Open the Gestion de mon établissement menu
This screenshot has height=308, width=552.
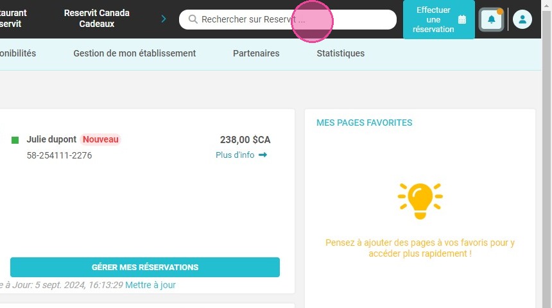click(x=135, y=53)
